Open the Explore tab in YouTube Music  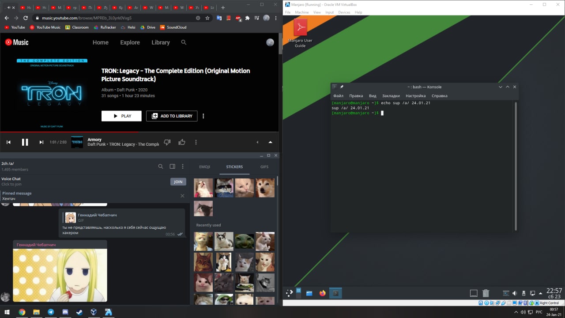point(130,42)
